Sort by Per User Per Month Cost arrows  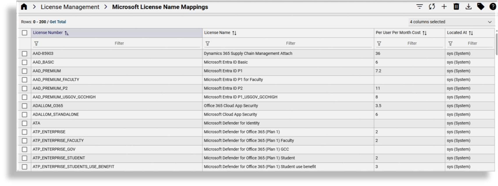tap(425, 33)
